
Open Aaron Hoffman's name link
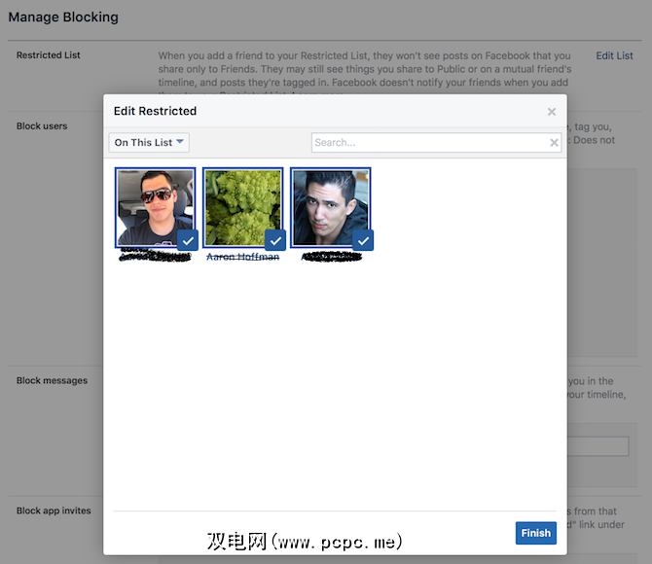[x=243, y=257]
